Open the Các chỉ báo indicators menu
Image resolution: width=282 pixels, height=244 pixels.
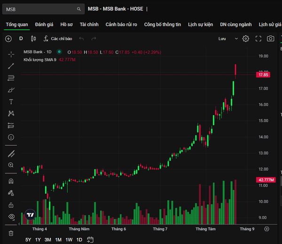(58, 39)
